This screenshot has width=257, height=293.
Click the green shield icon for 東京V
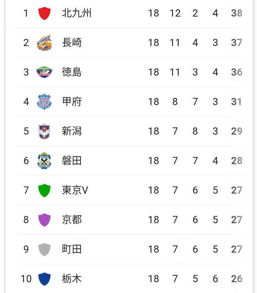point(44,190)
